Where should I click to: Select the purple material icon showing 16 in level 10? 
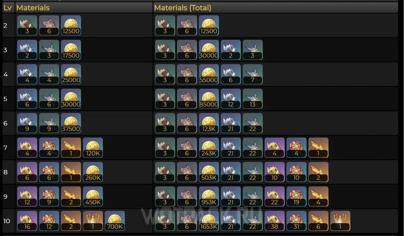coord(27,221)
